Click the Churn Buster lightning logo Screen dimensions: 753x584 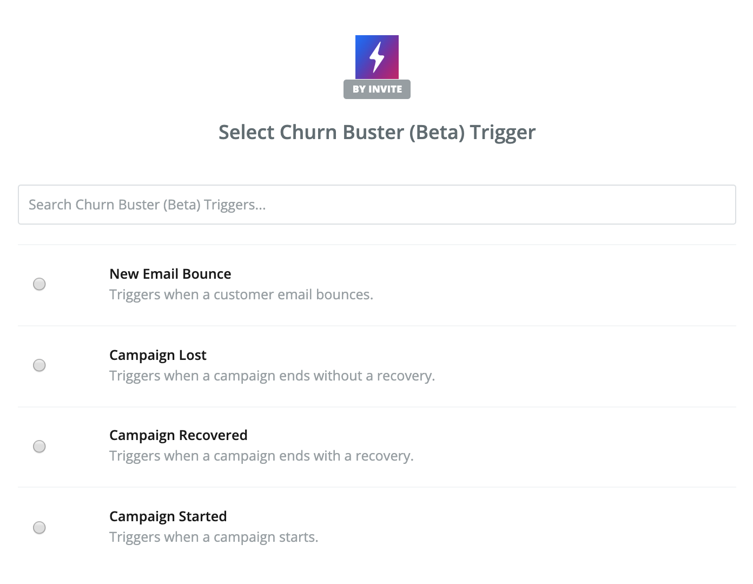coord(376,57)
